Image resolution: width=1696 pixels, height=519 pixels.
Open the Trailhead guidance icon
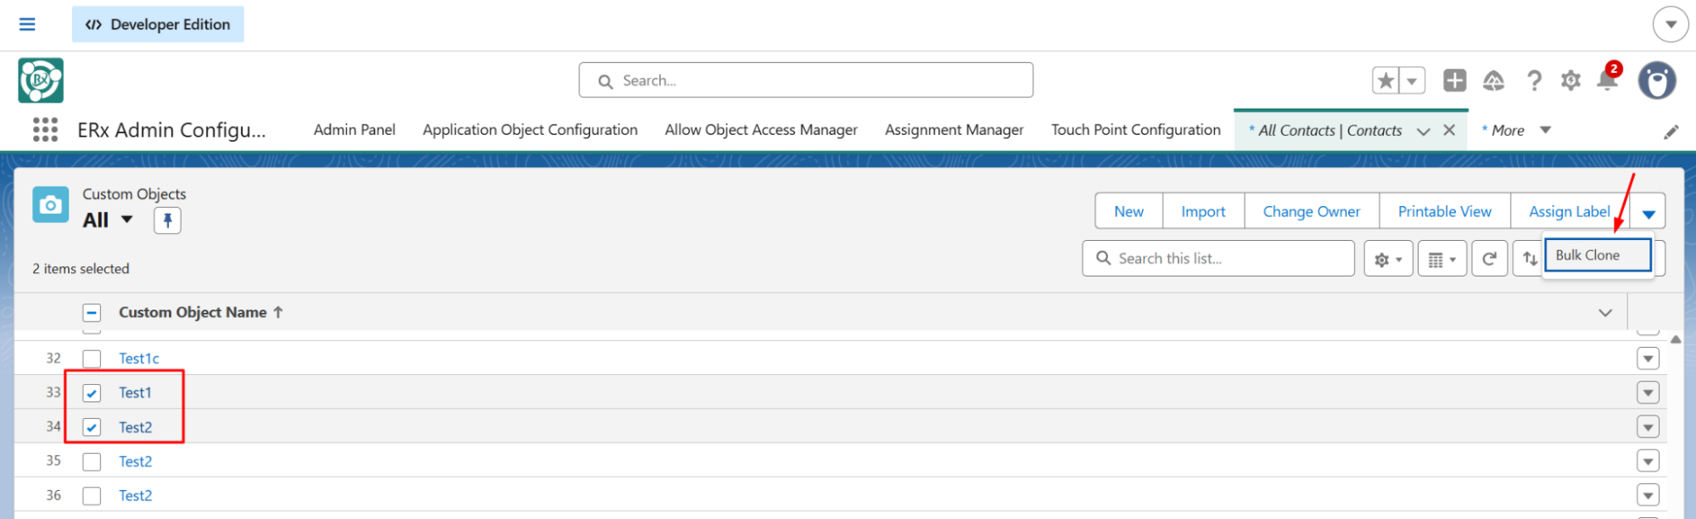click(1494, 81)
